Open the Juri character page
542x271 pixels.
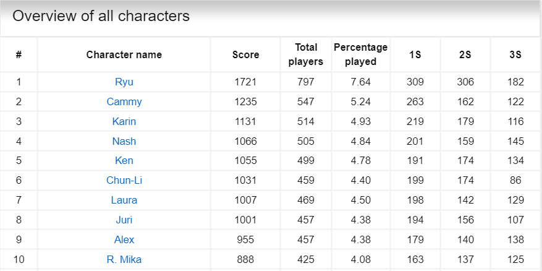coord(124,220)
